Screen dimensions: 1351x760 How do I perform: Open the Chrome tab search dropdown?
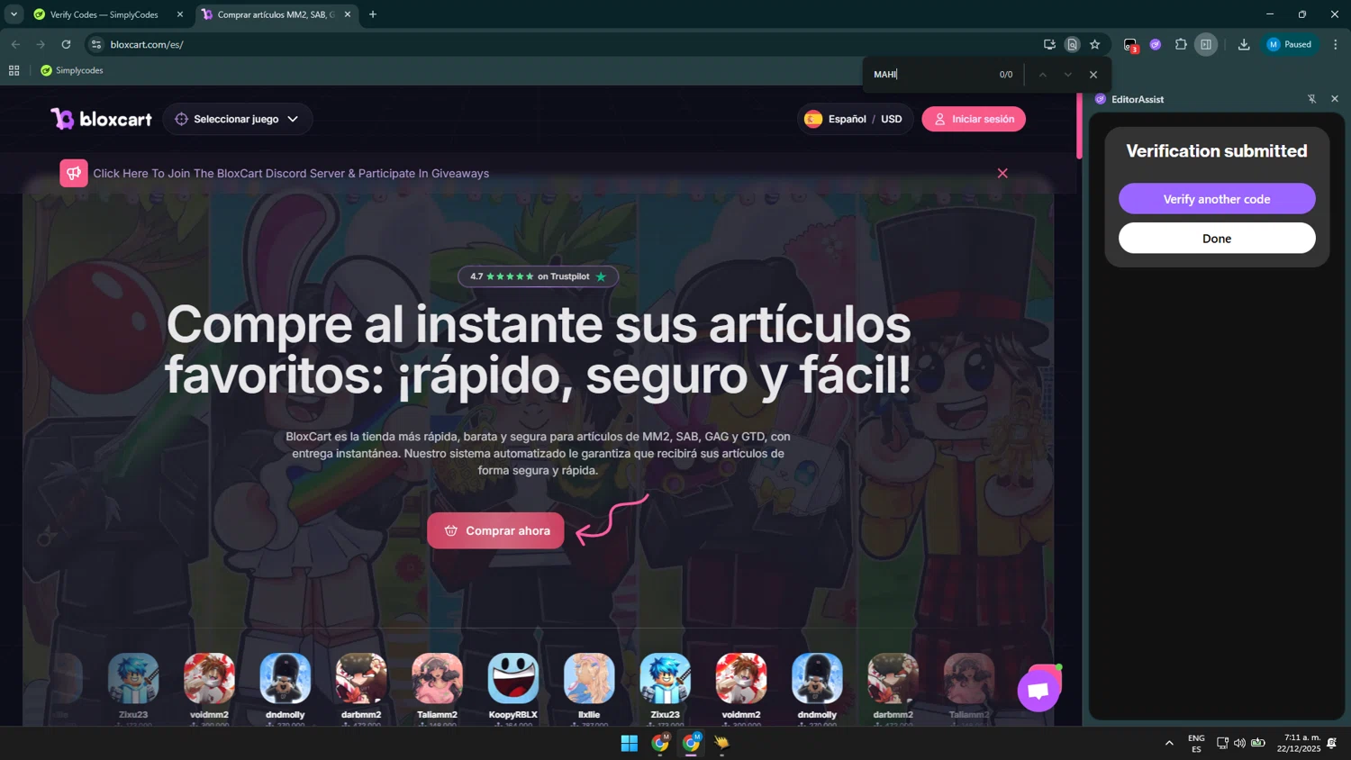pyautogui.click(x=14, y=14)
